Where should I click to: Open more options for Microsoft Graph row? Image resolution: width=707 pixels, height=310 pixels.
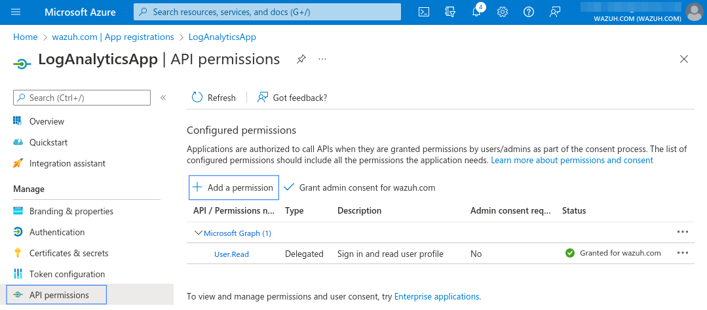pyautogui.click(x=683, y=232)
